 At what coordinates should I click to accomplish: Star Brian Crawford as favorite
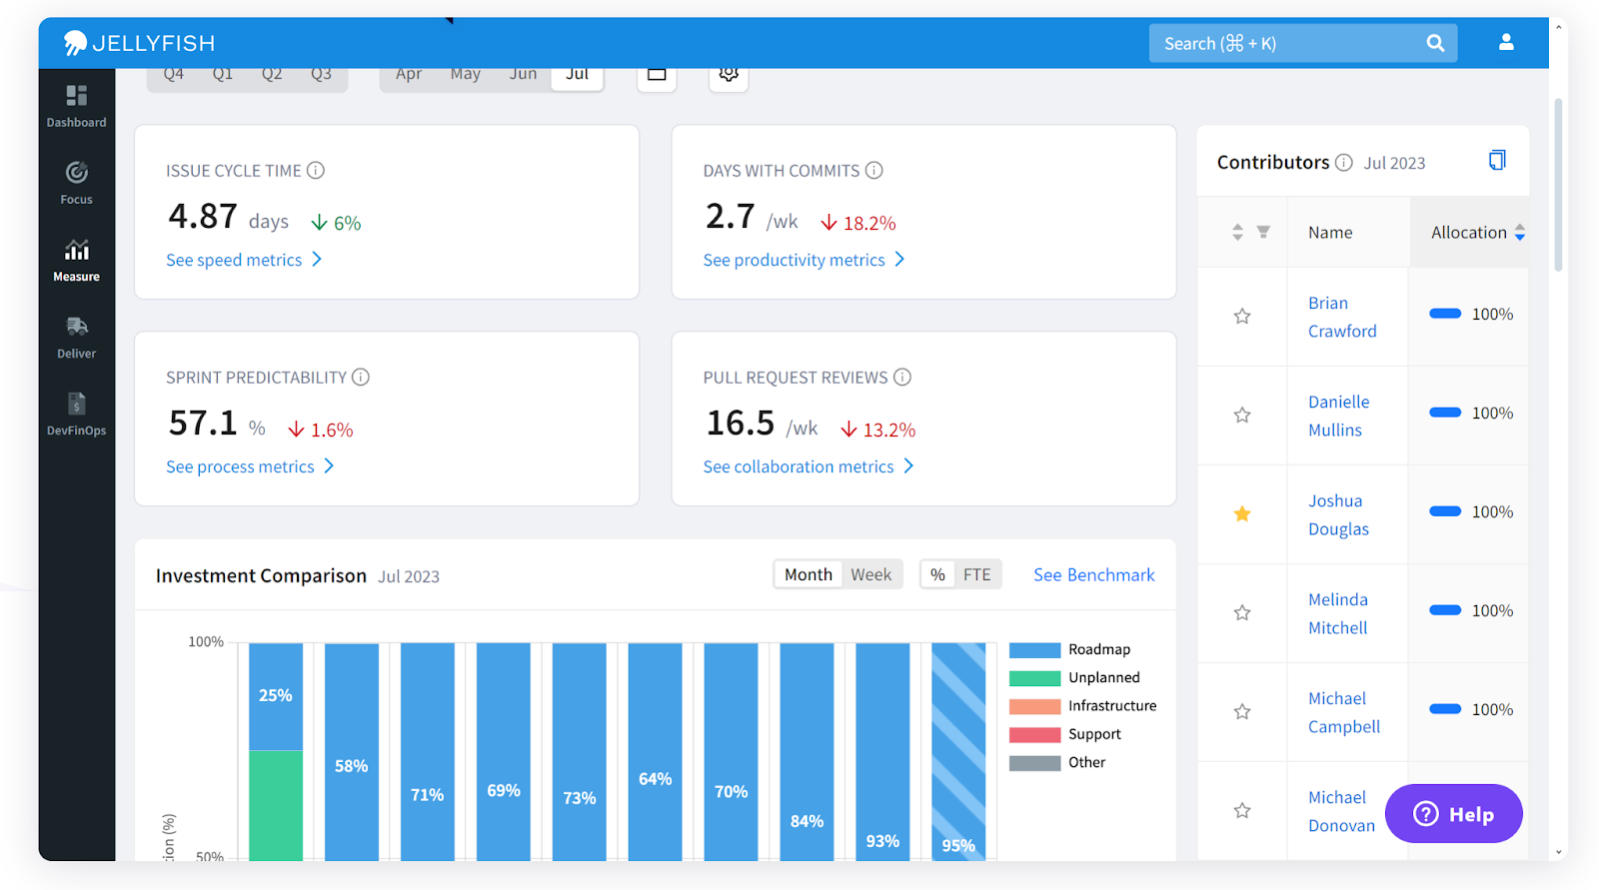tap(1242, 317)
